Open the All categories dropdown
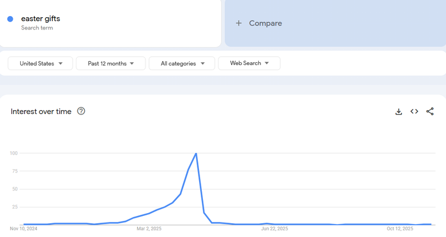This screenshot has height=237, width=446. click(x=182, y=63)
